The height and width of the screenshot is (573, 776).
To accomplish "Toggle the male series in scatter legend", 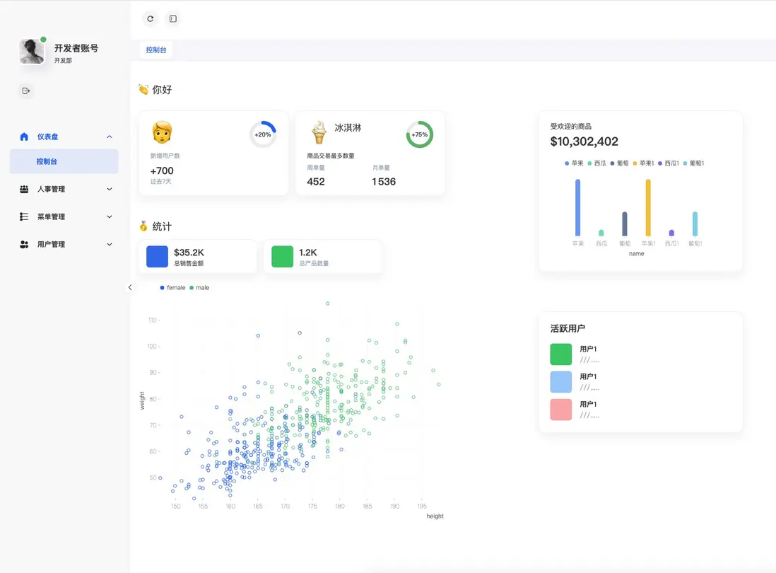I will pyautogui.click(x=199, y=288).
